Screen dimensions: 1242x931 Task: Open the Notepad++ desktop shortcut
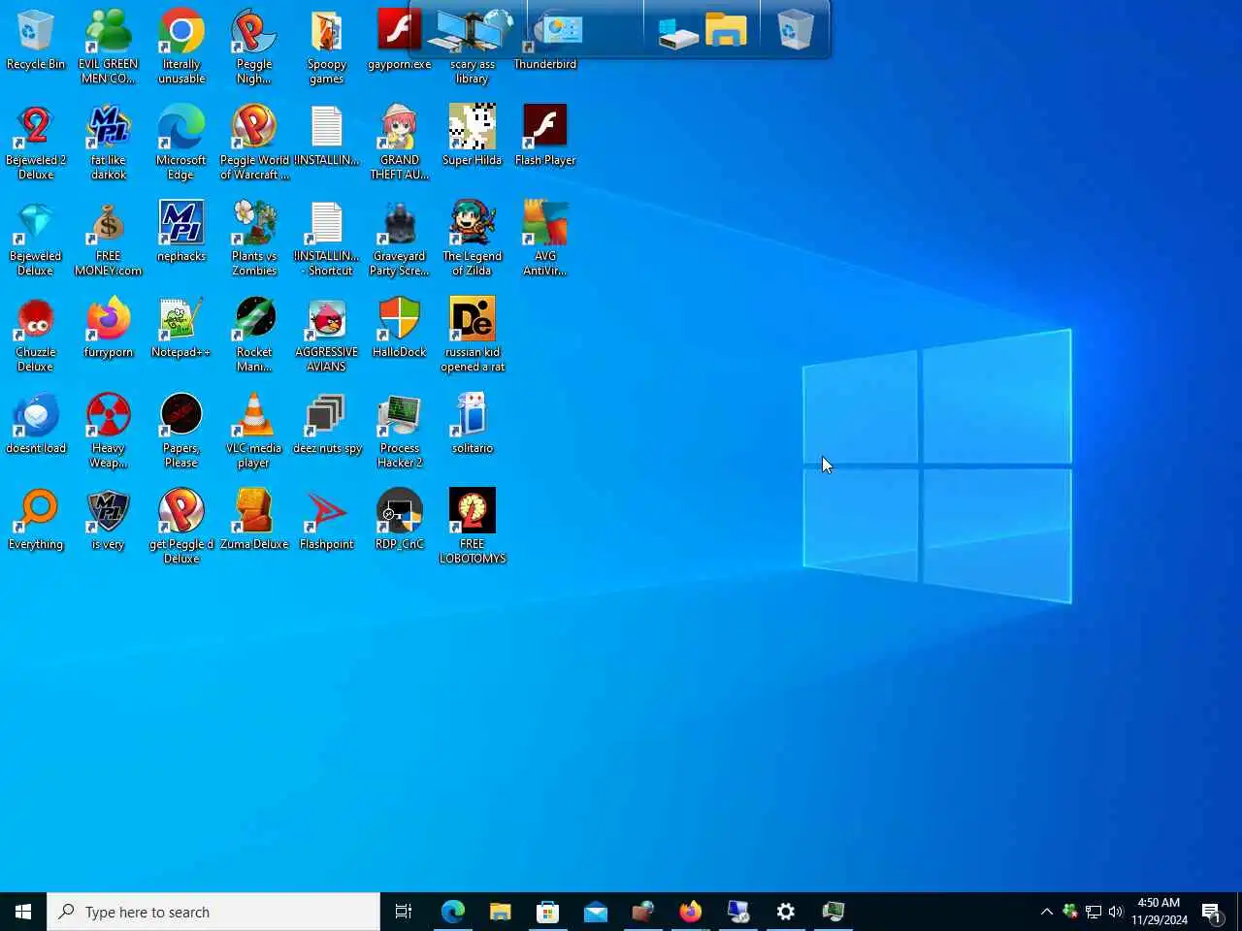(x=181, y=328)
